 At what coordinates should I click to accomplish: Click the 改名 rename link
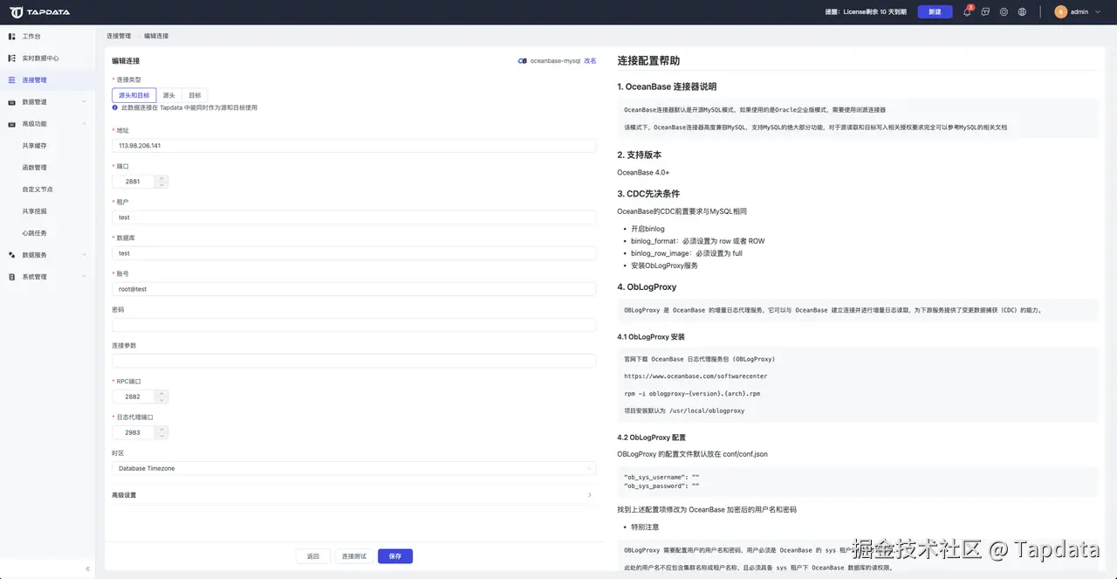(590, 61)
